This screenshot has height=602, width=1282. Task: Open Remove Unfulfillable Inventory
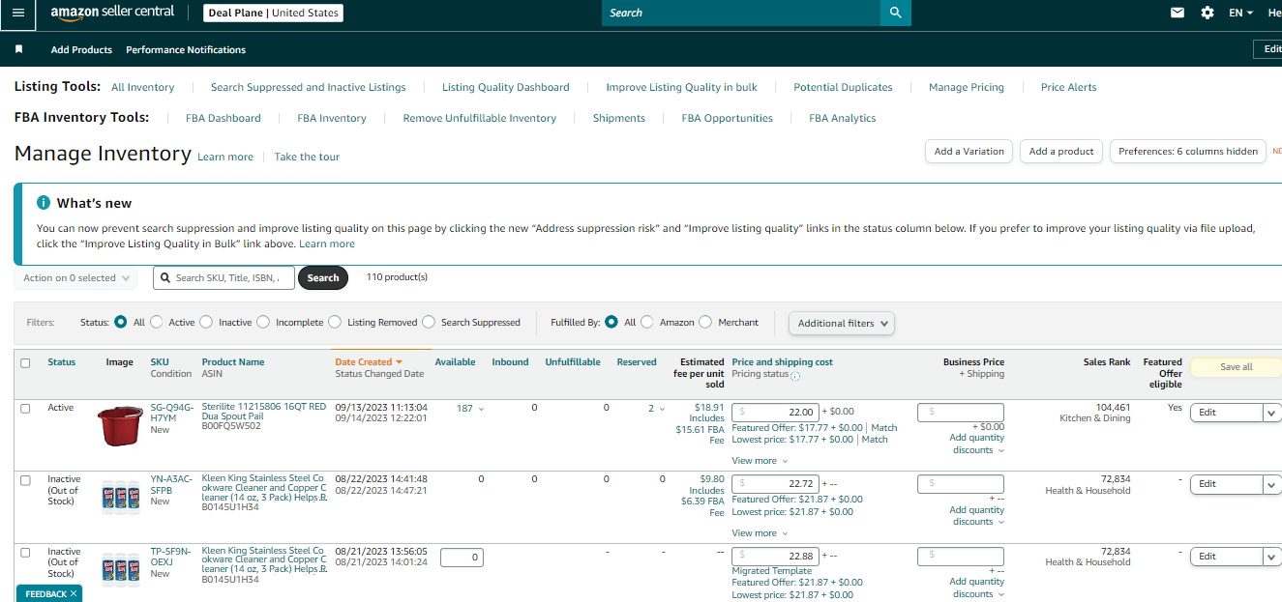tap(480, 118)
